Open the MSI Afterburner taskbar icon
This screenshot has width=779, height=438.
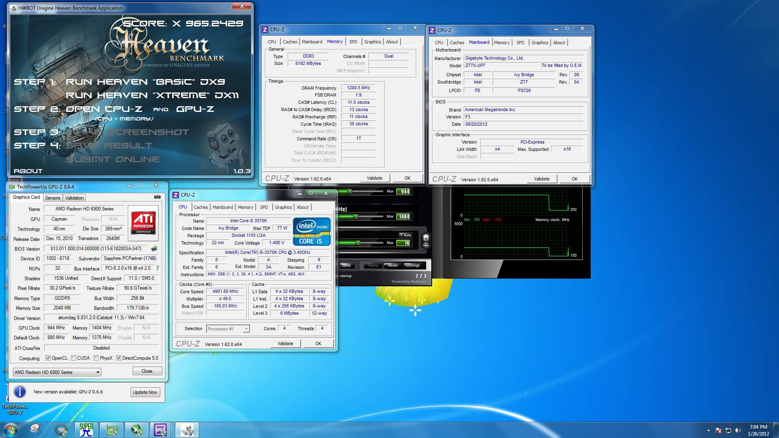point(137,430)
